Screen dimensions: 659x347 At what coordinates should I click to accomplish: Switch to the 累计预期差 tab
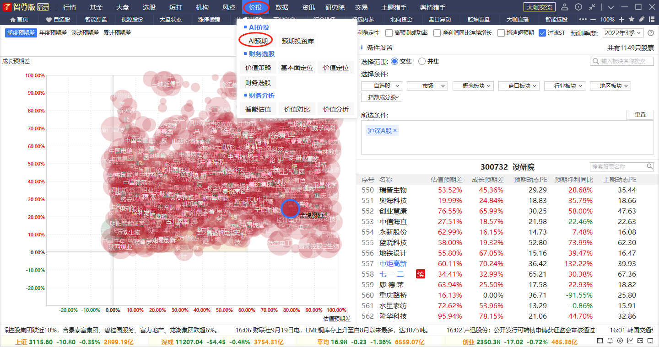117,33
